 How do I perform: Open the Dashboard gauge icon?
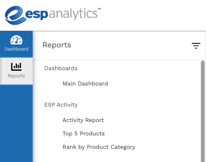16,40
